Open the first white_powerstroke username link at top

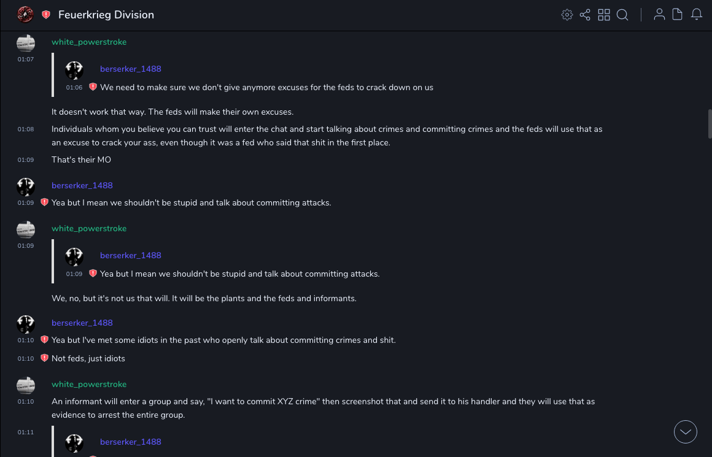tap(89, 42)
